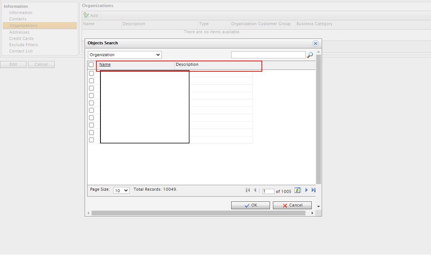The image size is (431, 255).
Task: Click the search text field
Action: point(268,55)
